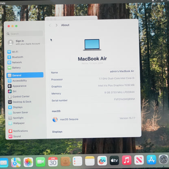Open the Music app in the Dock

pyautogui.click(x=126, y=160)
